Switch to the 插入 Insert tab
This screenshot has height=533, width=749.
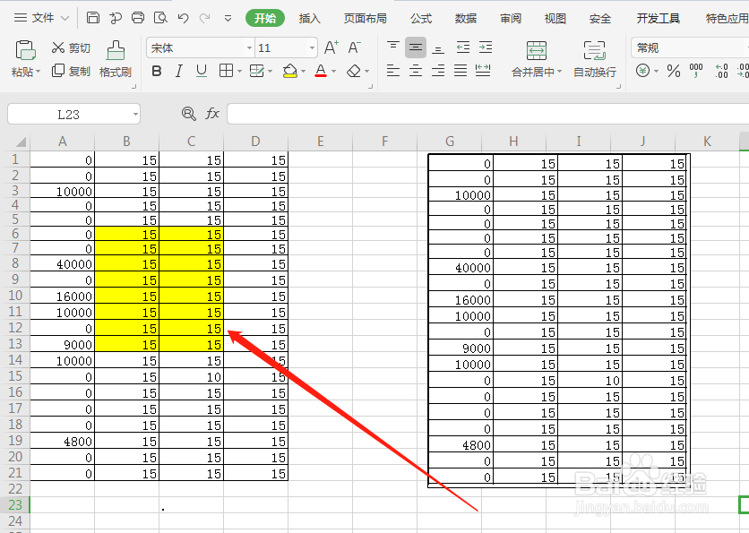309,18
